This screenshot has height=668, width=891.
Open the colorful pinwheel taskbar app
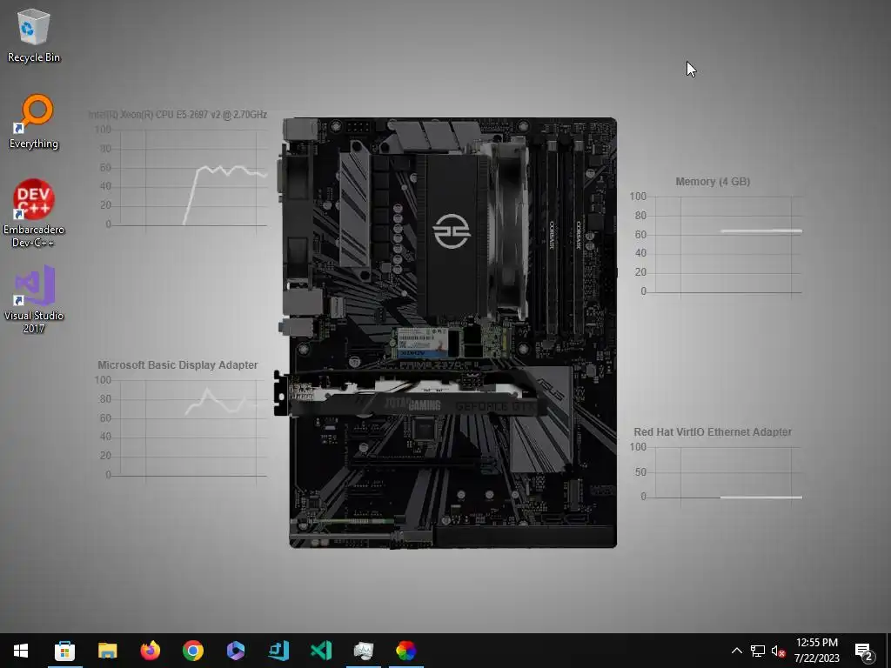click(x=405, y=651)
